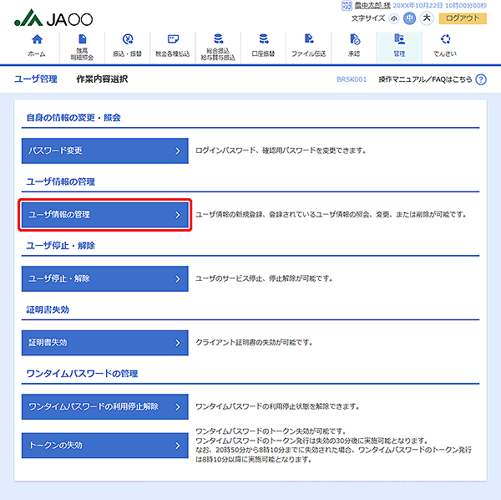
Task: Click the 承認 menu label
Action: (354, 54)
